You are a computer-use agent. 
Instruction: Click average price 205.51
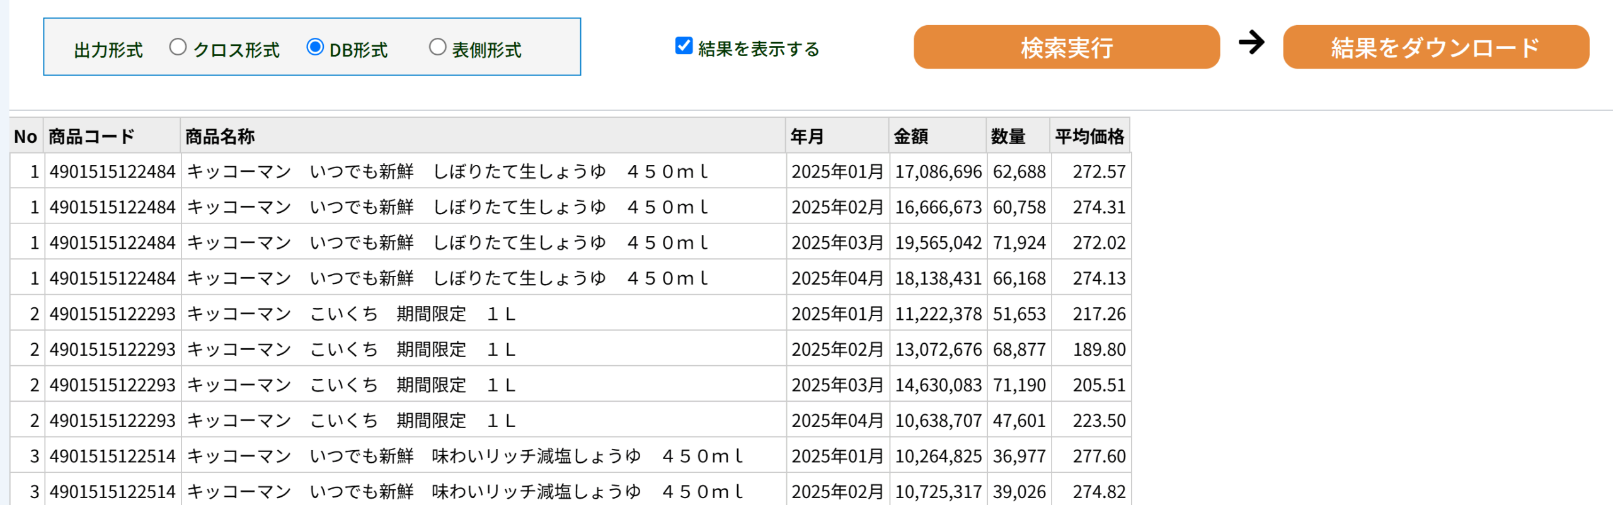pyautogui.click(x=1091, y=385)
